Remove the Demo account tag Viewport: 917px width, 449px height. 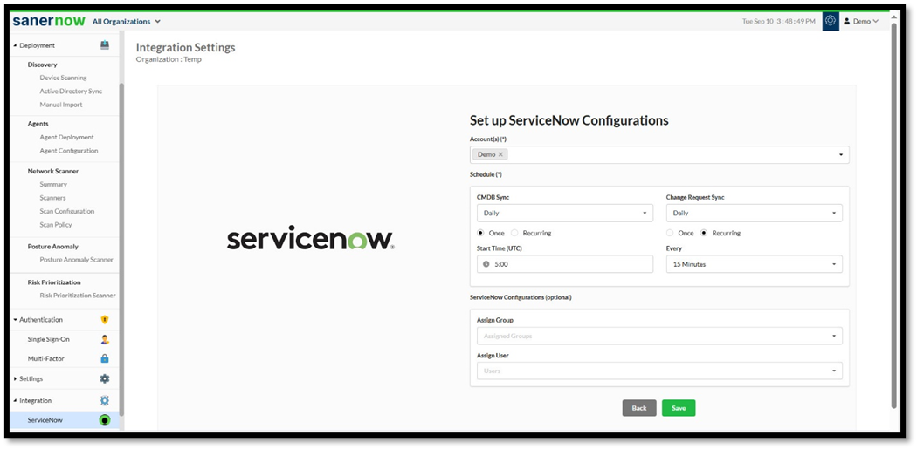click(x=500, y=154)
